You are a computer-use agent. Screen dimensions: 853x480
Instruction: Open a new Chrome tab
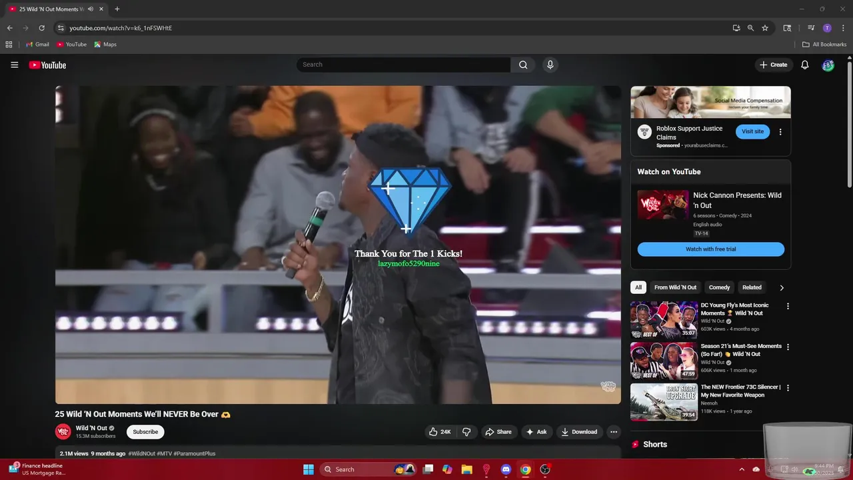coord(117,9)
